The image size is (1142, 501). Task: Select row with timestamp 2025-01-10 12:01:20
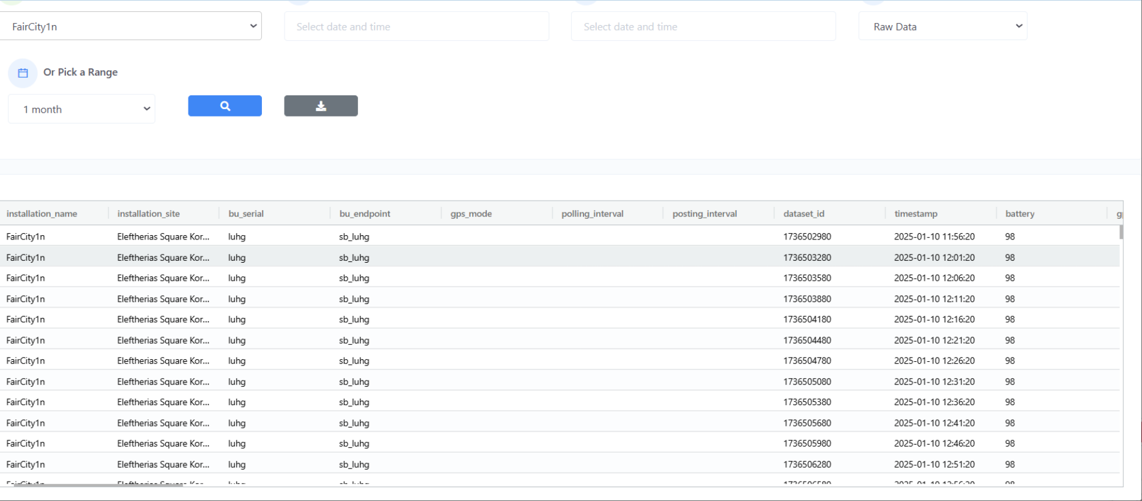click(934, 258)
